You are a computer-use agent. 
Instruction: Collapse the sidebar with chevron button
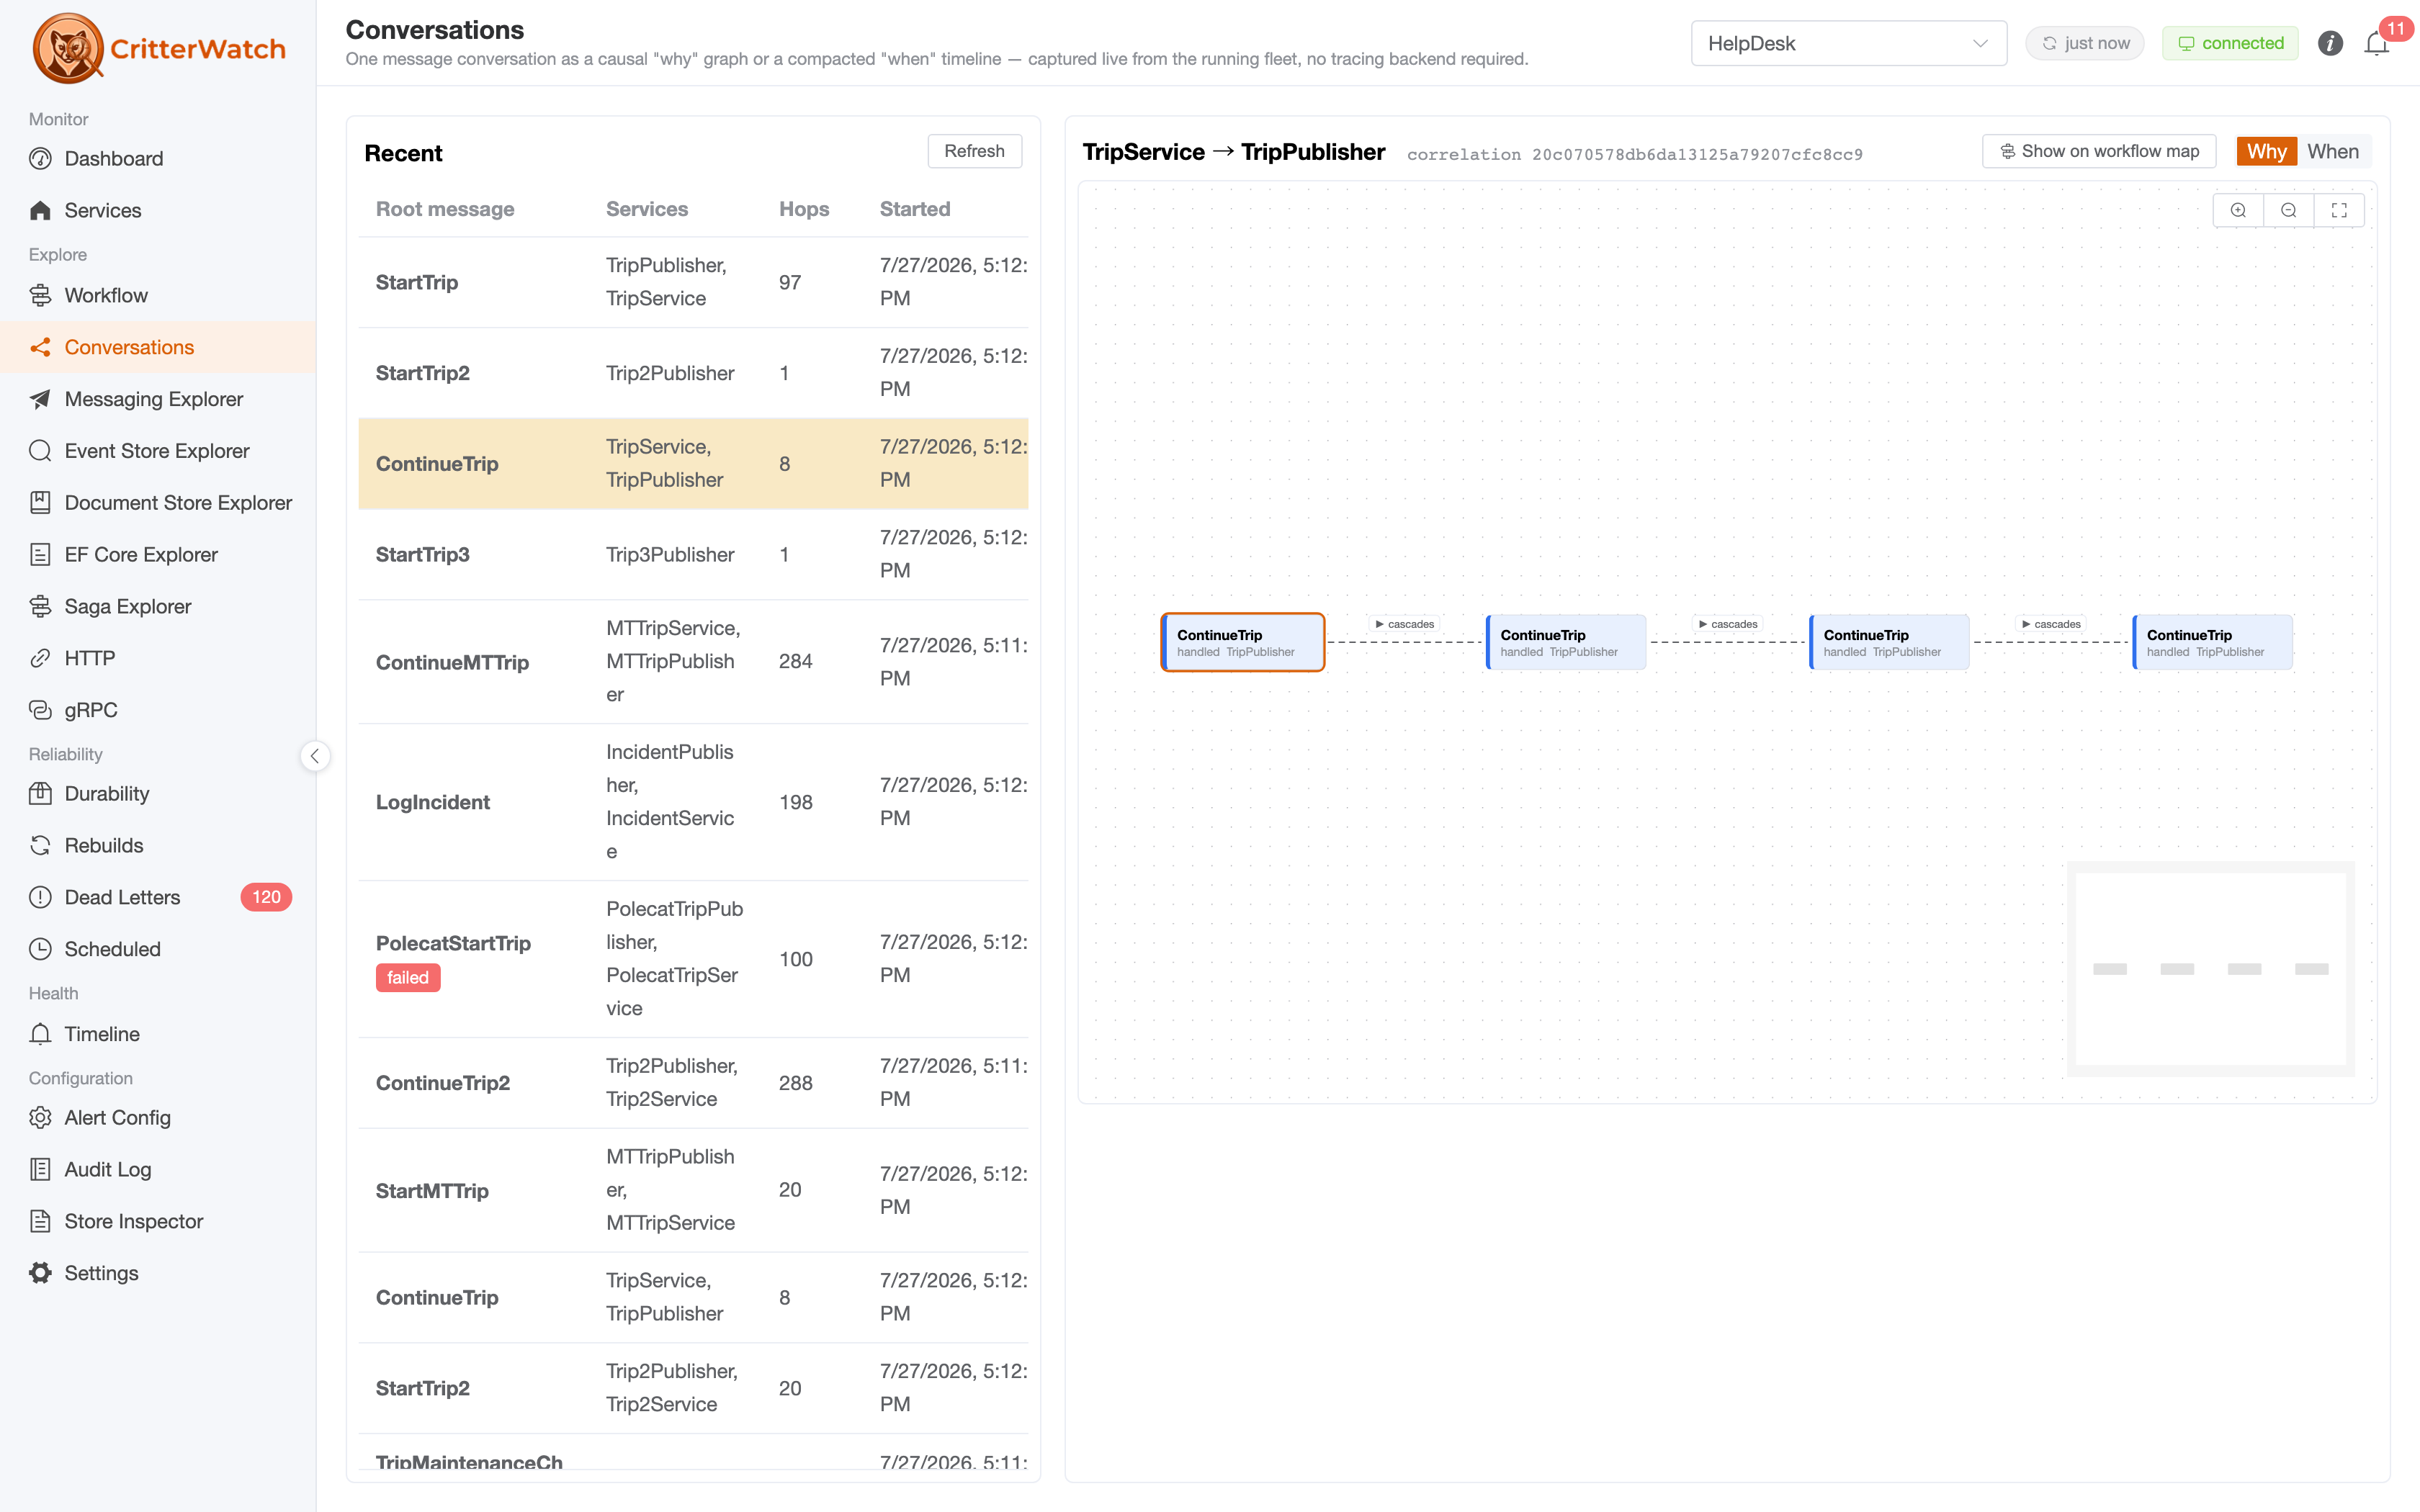click(x=315, y=756)
